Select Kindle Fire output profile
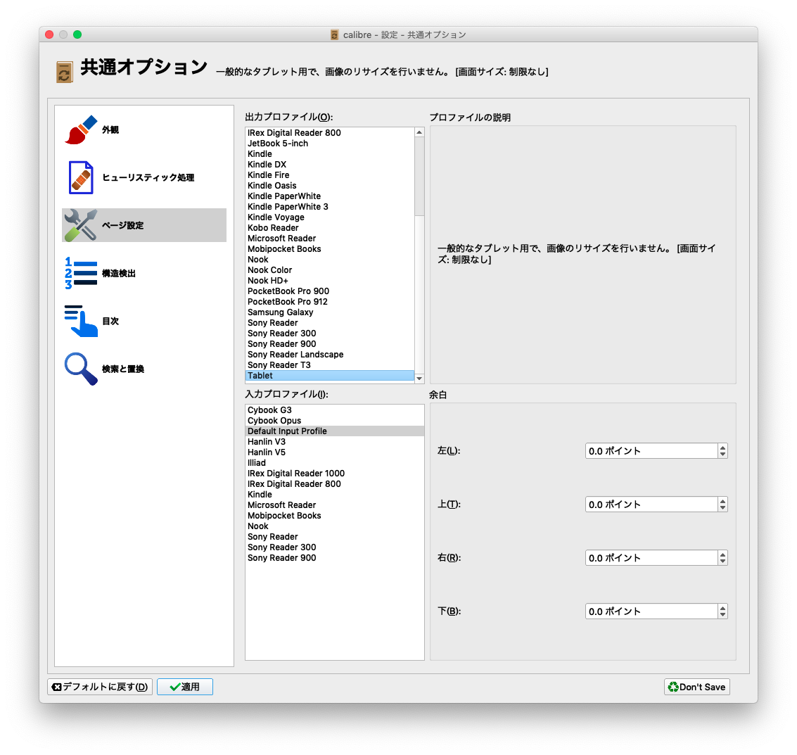Viewport: 797px width, 755px height. (x=330, y=175)
